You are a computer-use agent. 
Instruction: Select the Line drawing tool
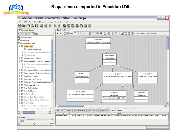tap(119, 33)
